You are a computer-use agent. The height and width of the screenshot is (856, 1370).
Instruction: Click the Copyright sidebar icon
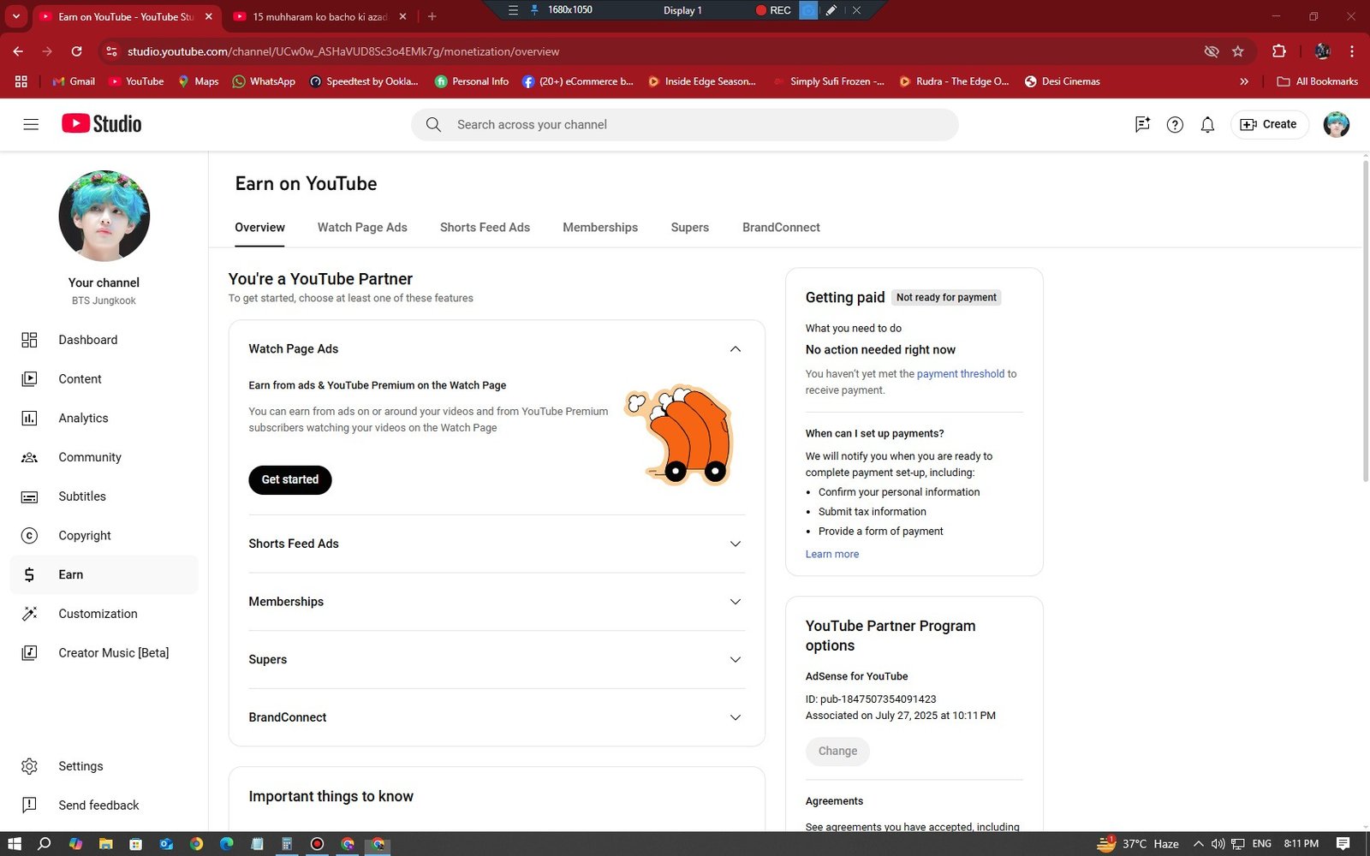29,536
